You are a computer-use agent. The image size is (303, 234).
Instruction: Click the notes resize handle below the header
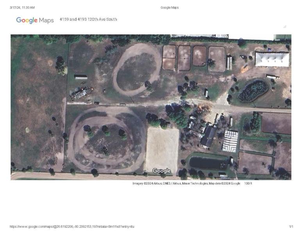[285, 27]
